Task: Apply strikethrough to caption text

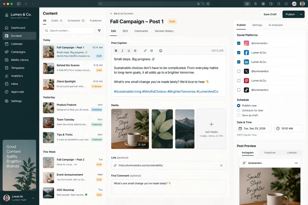Action: [x=135, y=51]
